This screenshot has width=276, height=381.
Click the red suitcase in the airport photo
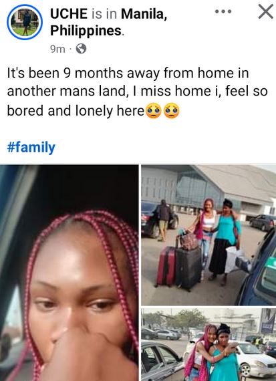[166, 265]
